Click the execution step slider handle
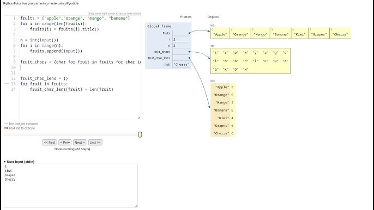 pos(140,134)
